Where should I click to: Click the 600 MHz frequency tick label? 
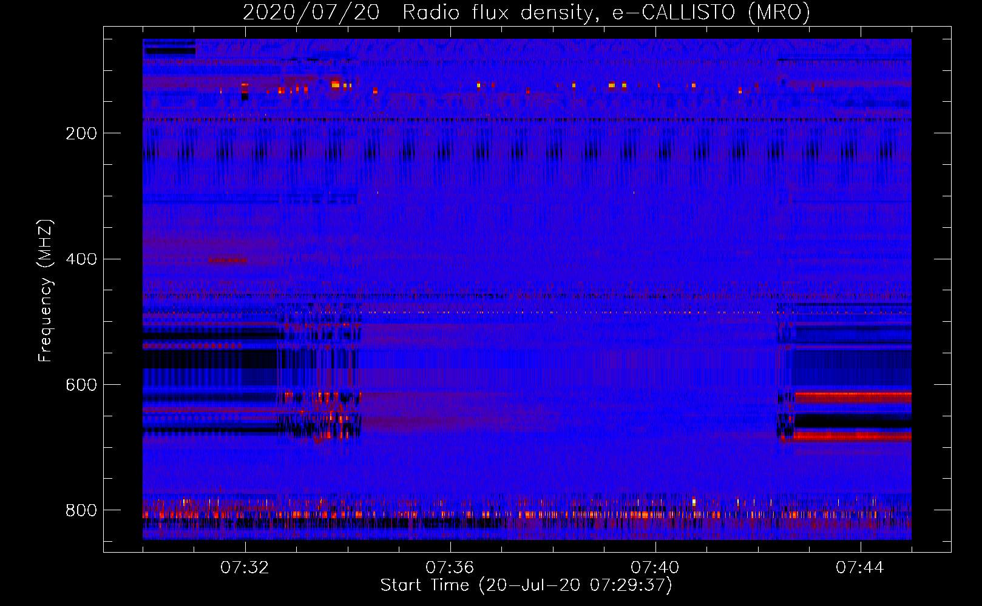click(x=81, y=385)
